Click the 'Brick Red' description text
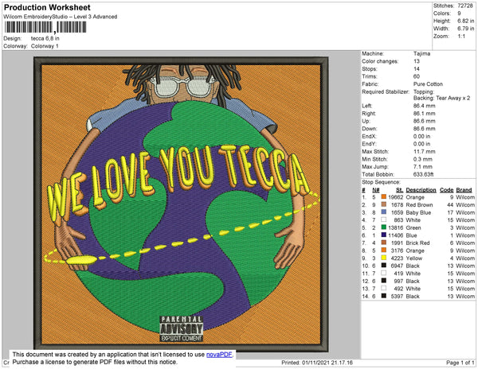478x369 pixels. pos(418,243)
